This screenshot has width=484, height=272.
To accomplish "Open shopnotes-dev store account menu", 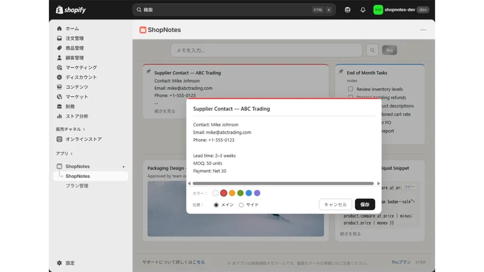I will 401,10.
